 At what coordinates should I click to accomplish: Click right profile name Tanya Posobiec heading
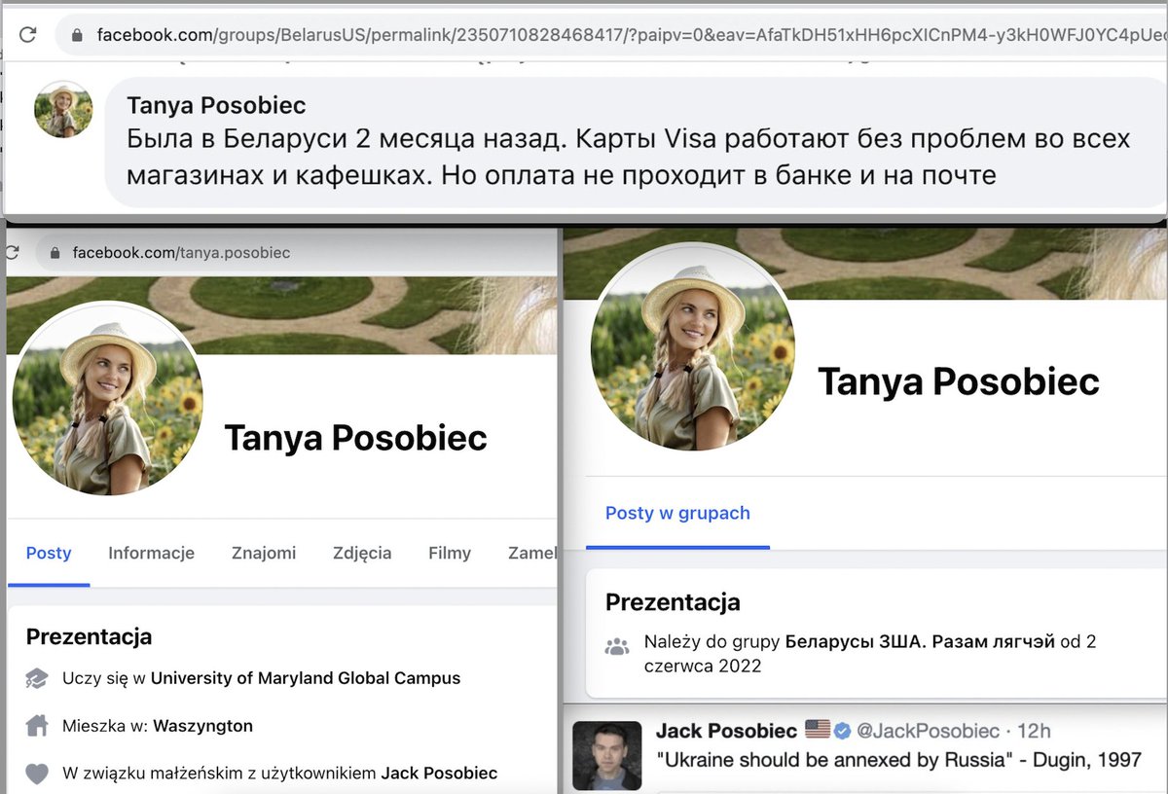[959, 381]
